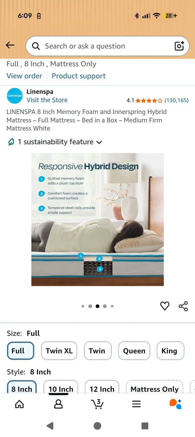Visit the Linenspa Store link

pyautogui.click(x=47, y=100)
